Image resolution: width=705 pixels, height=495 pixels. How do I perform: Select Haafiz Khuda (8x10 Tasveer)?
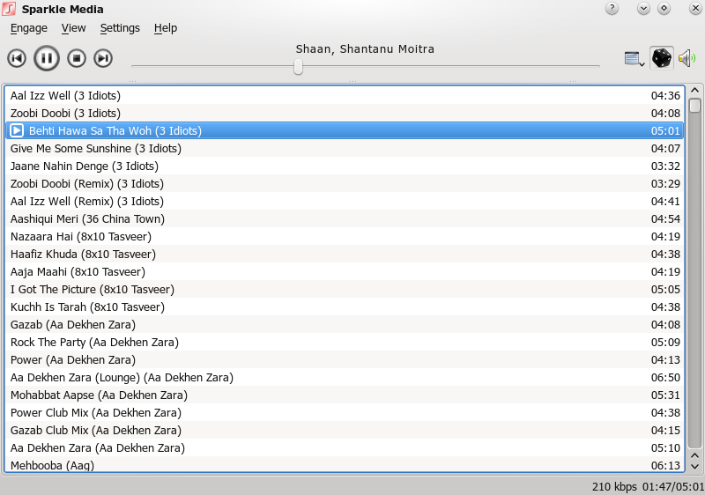coord(345,255)
